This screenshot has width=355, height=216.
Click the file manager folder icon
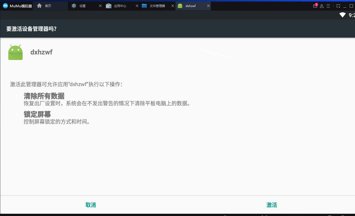144,6
